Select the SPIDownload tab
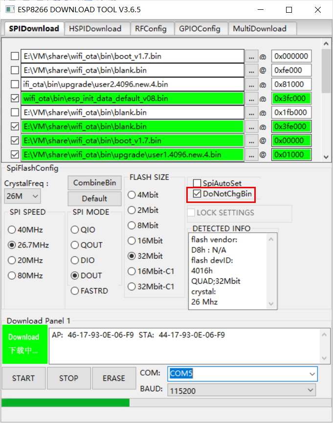 click(34, 28)
